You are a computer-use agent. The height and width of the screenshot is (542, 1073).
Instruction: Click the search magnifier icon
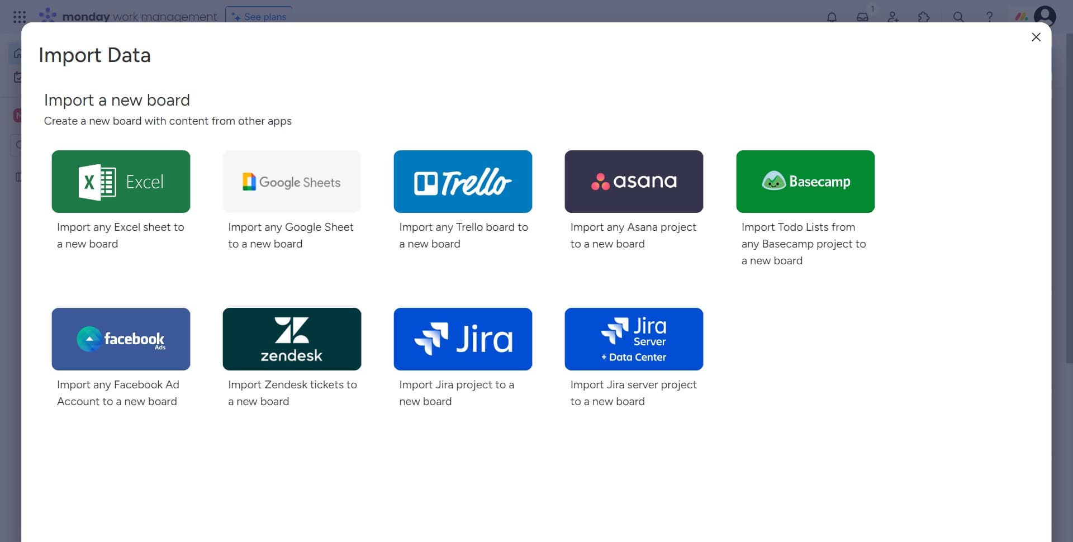[958, 17]
